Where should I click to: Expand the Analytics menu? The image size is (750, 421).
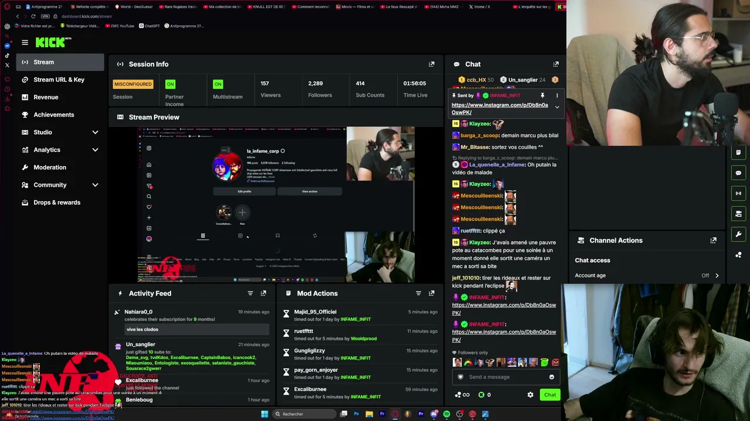[x=60, y=150]
